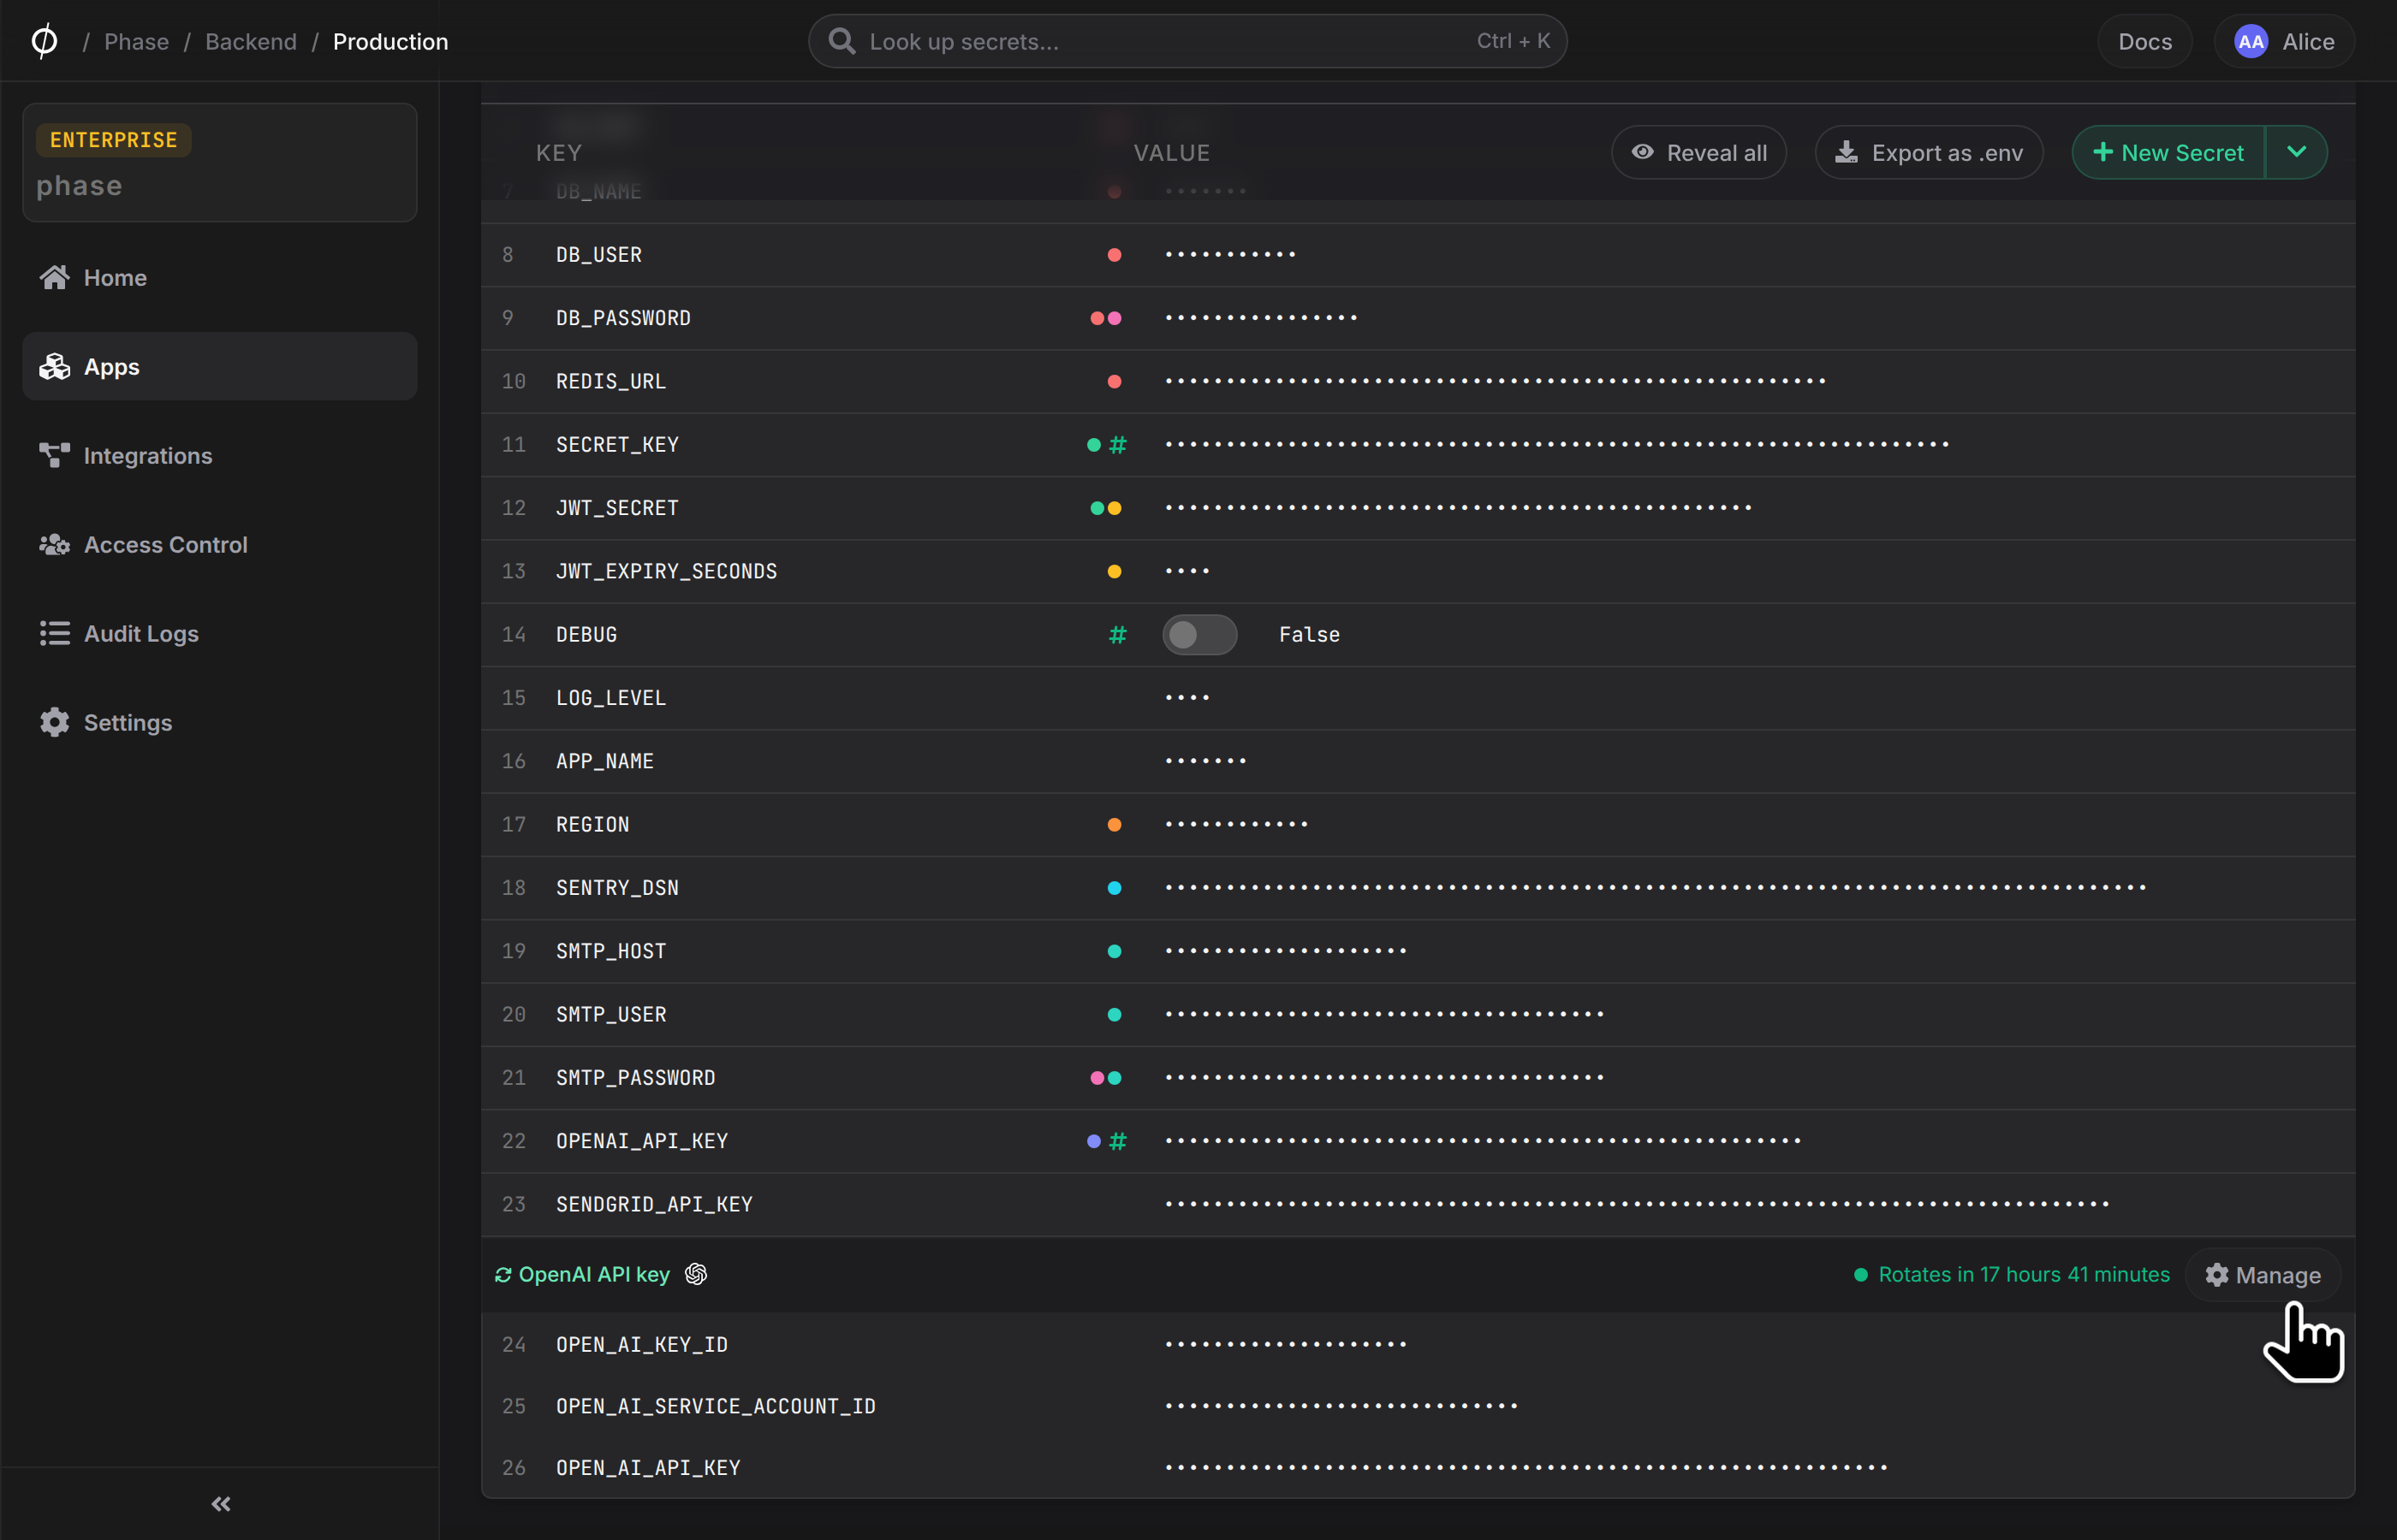The height and width of the screenshot is (1540, 2397).
Task: Open the Access Control menu item
Action: click(x=219, y=544)
